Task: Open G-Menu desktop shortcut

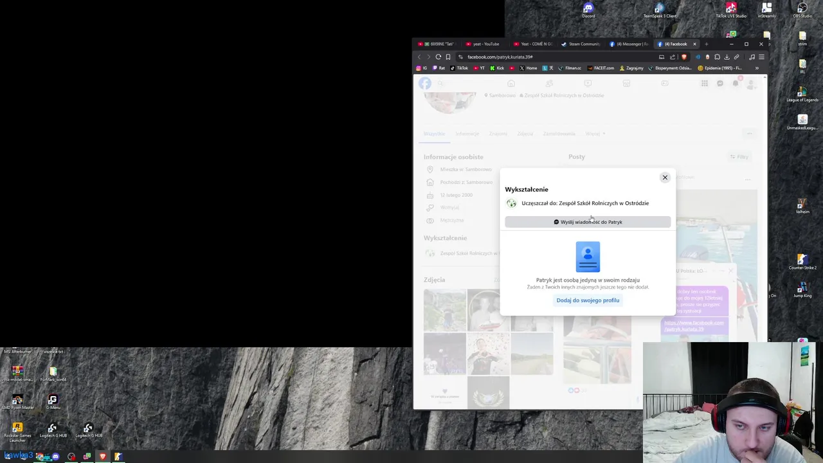Action: click(x=53, y=403)
